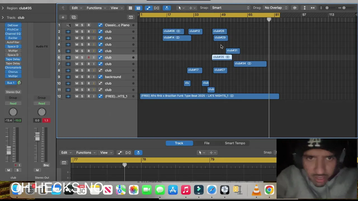Open the Snap Smart dropdown

[230, 8]
